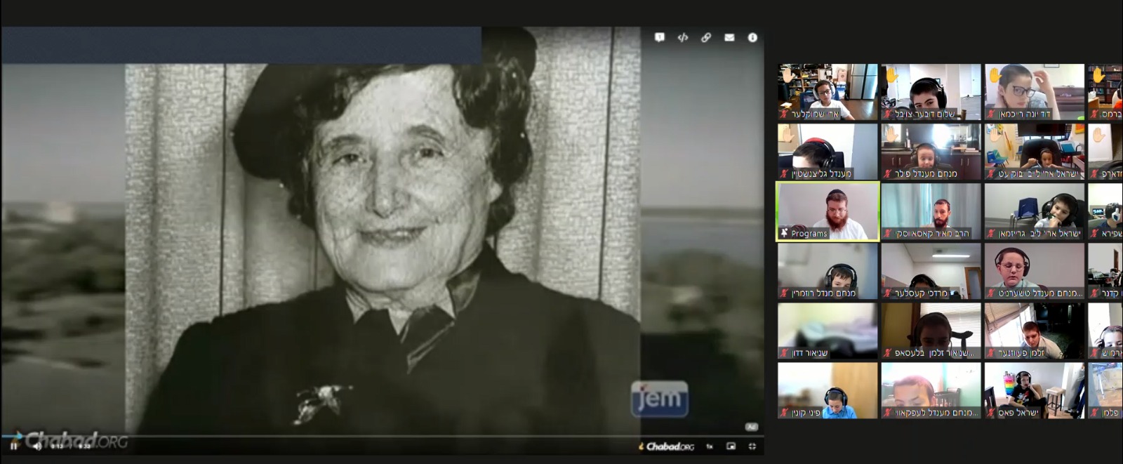Click raised hand on מנחם מענדל פילר tile
Viewport: 1123px width, 464px height.
[x=891, y=134]
